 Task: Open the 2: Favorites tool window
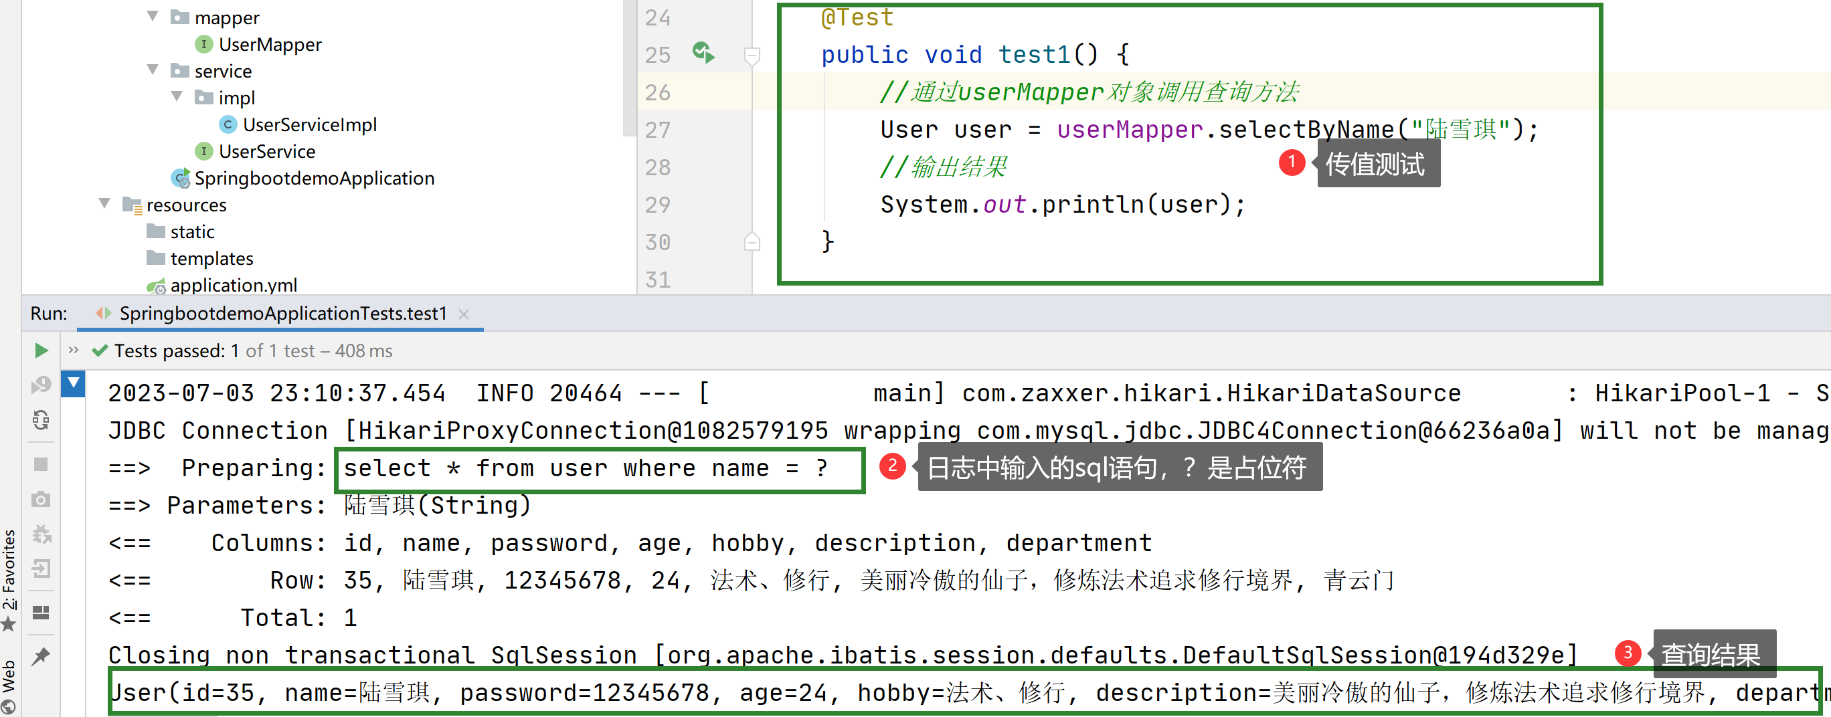9,579
